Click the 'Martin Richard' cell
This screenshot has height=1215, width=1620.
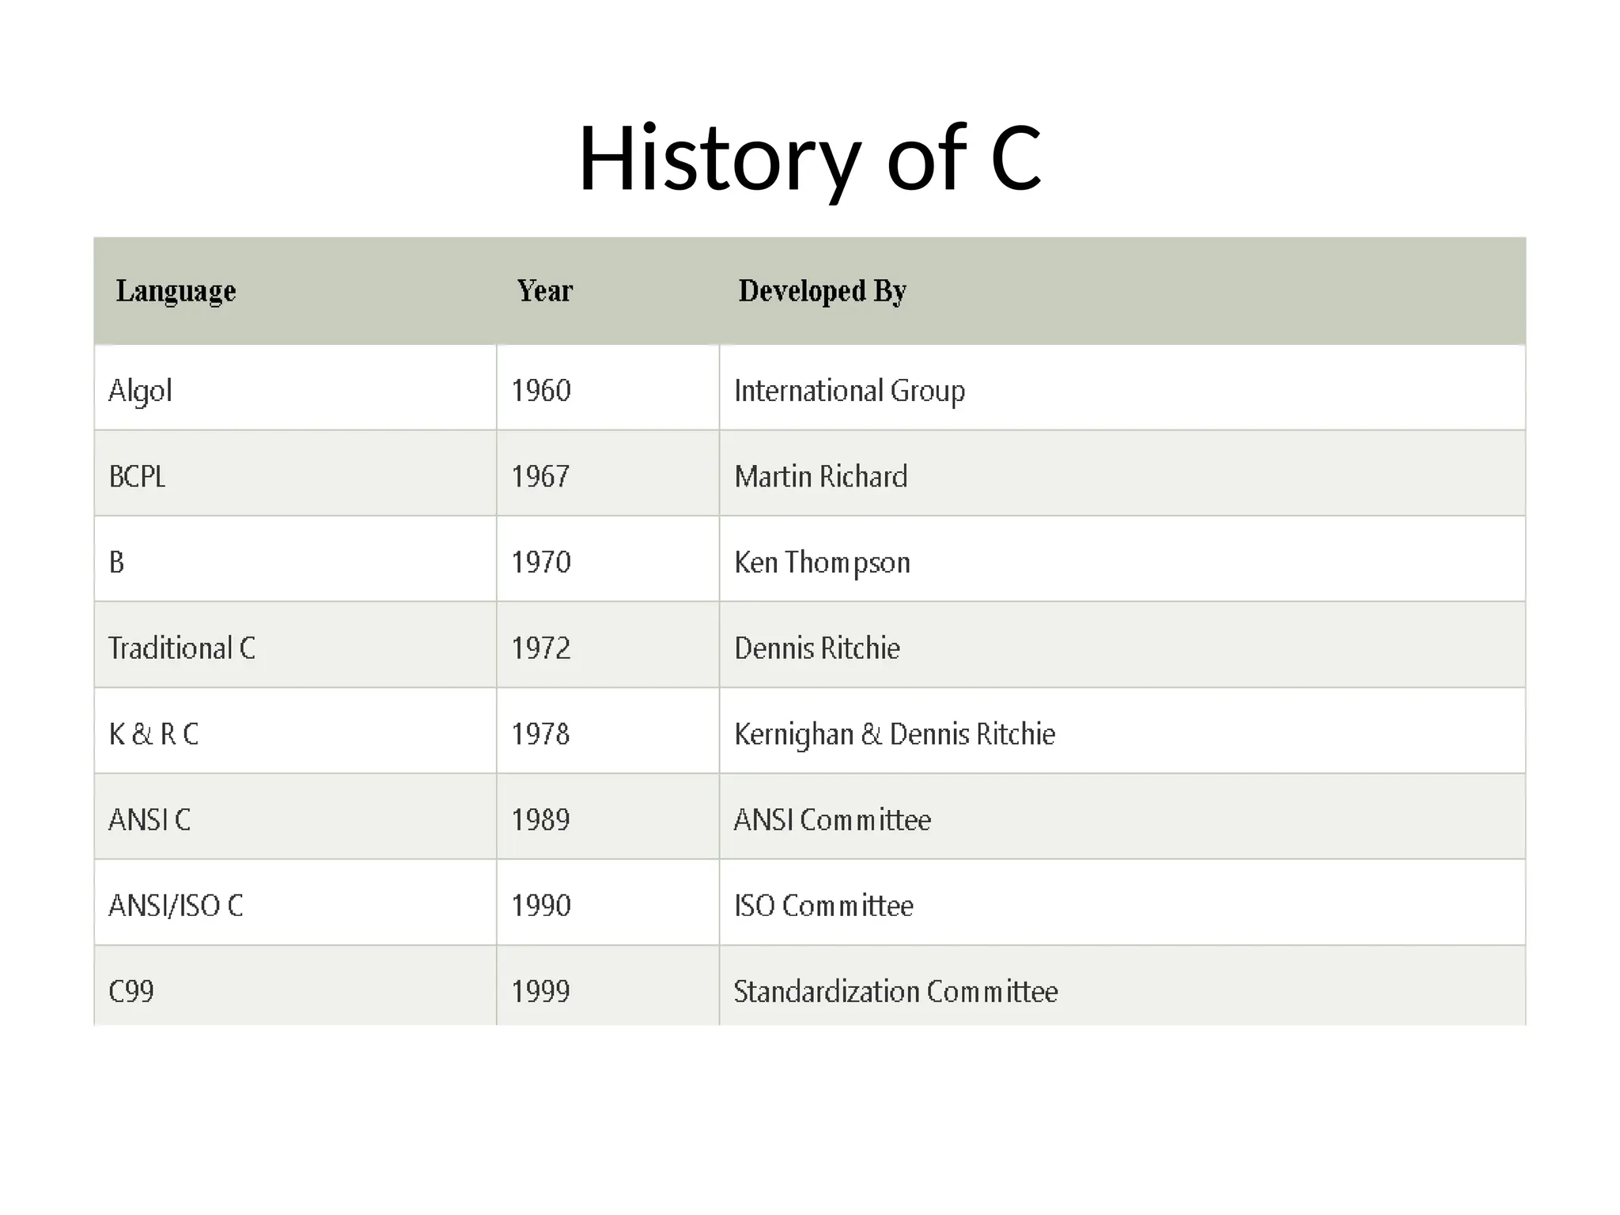pos(820,477)
